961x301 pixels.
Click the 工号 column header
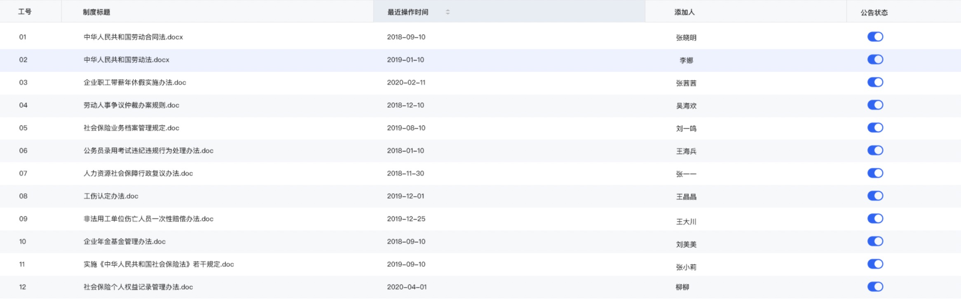[x=25, y=12]
